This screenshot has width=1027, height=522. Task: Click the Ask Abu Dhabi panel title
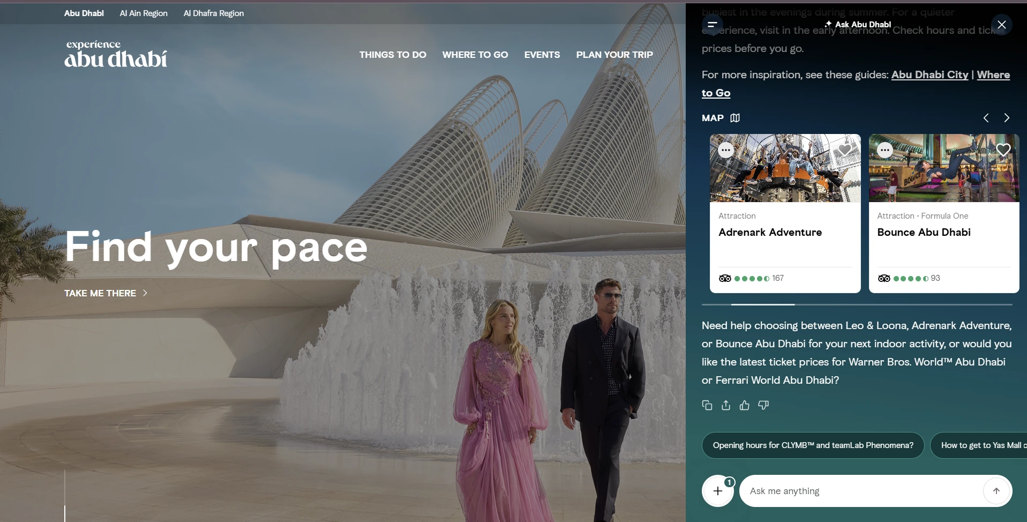point(858,24)
